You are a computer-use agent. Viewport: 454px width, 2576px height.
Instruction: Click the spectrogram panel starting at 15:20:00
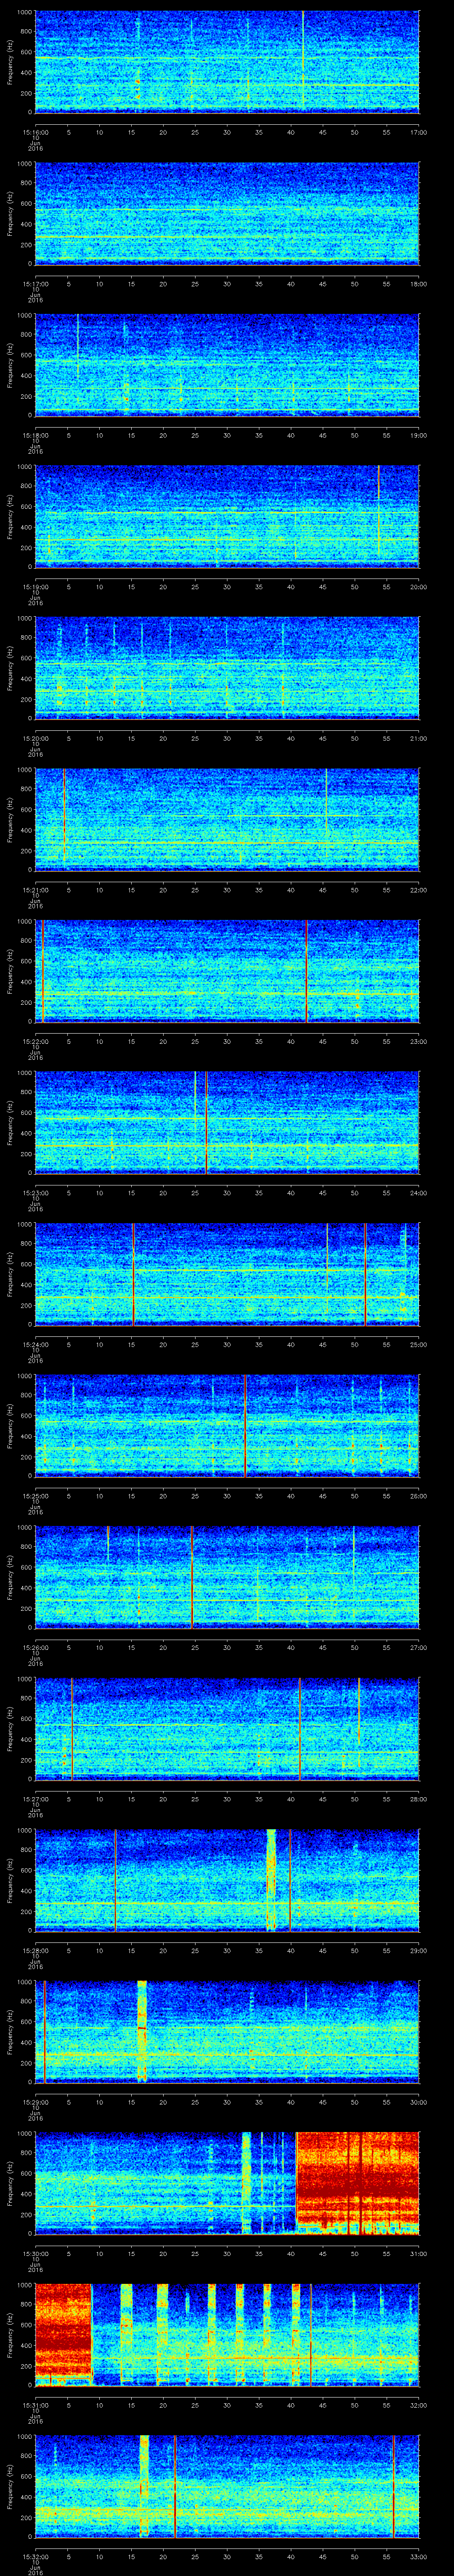coord(227,668)
